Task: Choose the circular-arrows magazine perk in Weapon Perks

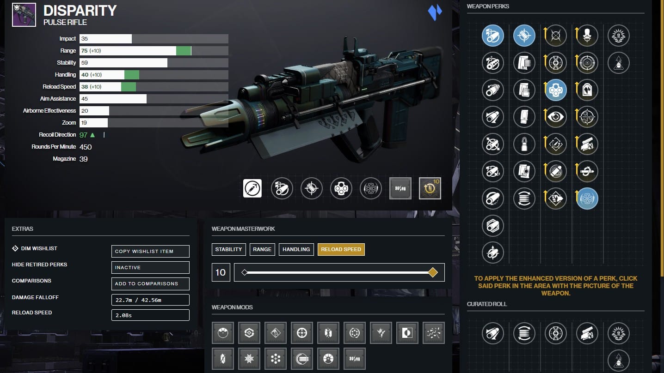Action: coord(524,199)
